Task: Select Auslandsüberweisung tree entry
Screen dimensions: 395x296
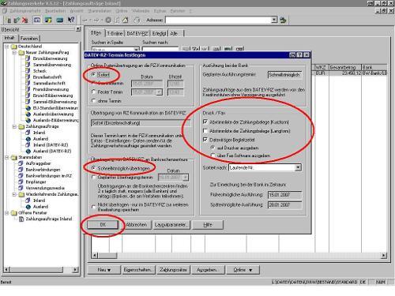Action: [x=53, y=114]
